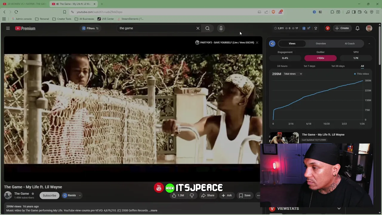The width and height of the screenshot is (382, 215).
Task: Run search with magnifier icon
Action: click(x=207, y=28)
